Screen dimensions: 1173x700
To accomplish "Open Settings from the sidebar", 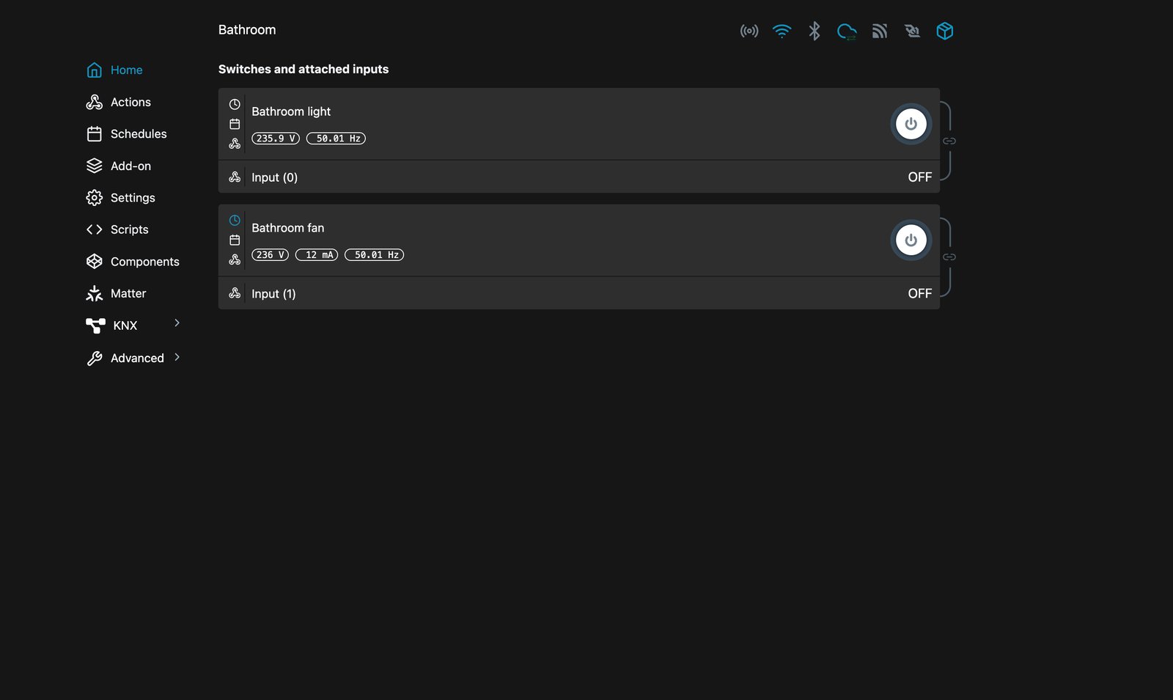I will (120, 198).
